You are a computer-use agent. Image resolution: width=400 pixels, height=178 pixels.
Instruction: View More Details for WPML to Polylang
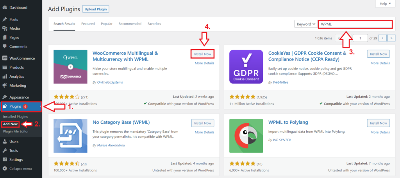tap(380, 132)
